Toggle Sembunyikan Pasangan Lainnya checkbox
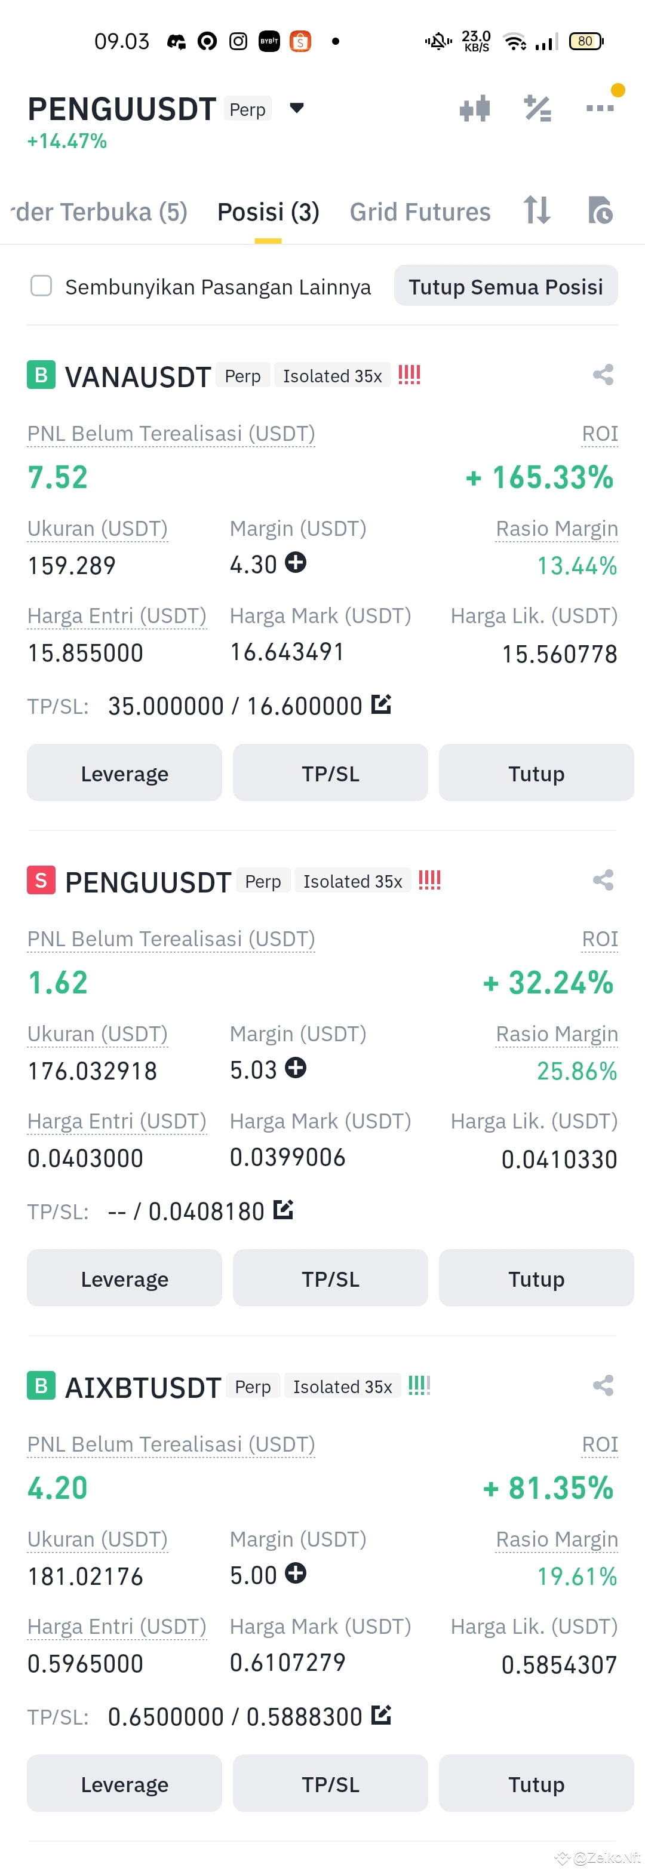645x1871 pixels. 41,286
